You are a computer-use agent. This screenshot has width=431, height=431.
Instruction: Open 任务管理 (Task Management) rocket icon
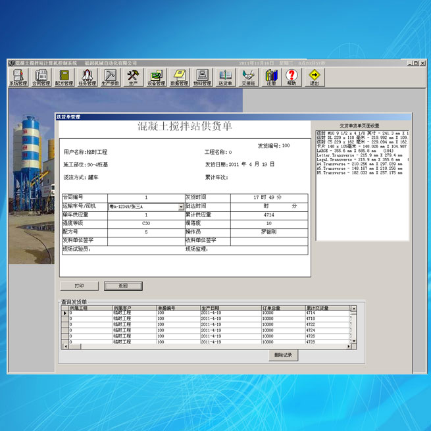pyautogui.click(x=87, y=78)
